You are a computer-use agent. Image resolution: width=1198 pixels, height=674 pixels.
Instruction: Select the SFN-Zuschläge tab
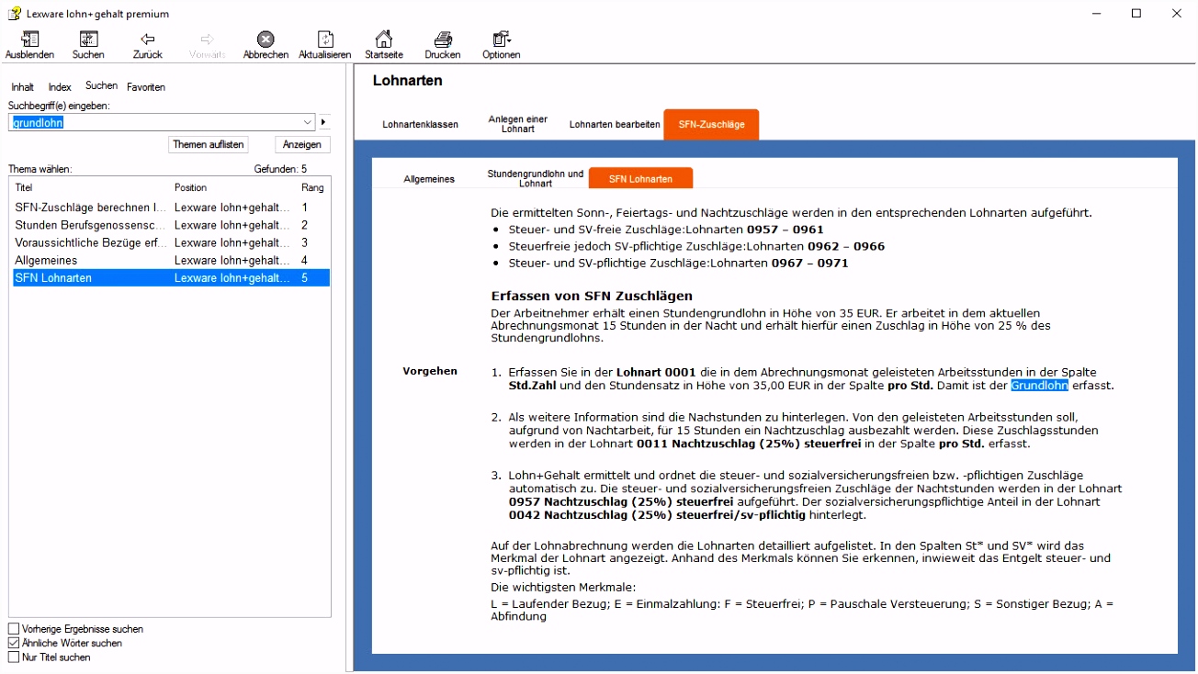pyautogui.click(x=711, y=124)
